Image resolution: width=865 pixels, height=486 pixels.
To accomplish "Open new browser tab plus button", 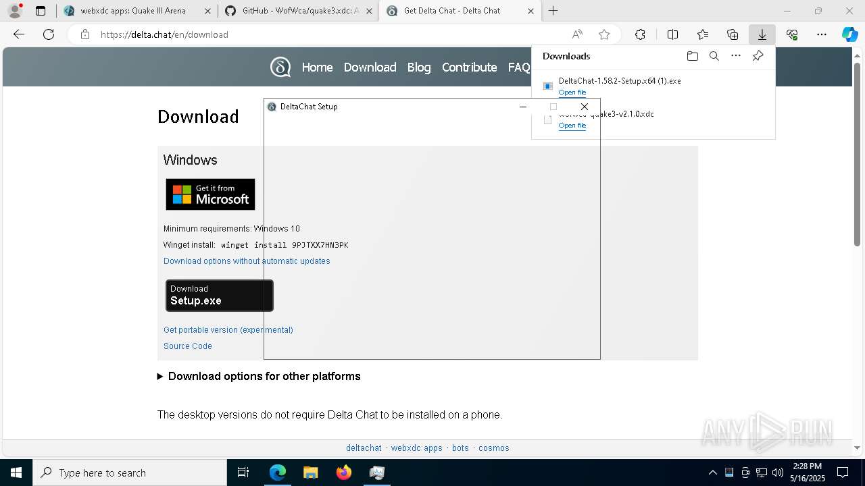I will point(553,11).
